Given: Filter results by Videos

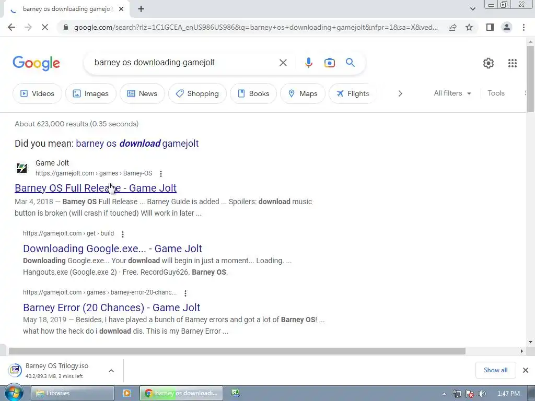Looking at the screenshot, I should tap(37, 93).
